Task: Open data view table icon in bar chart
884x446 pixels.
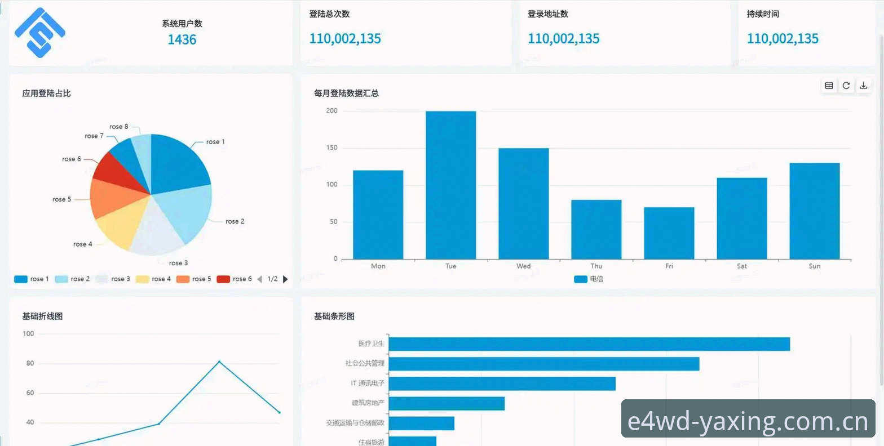Action: pyautogui.click(x=829, y=86)
